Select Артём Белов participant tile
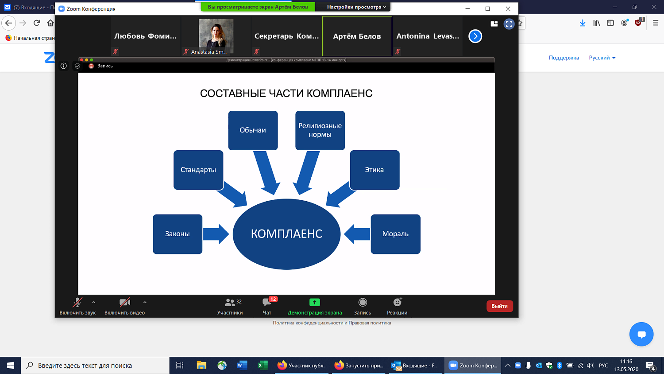 point(357,36)
